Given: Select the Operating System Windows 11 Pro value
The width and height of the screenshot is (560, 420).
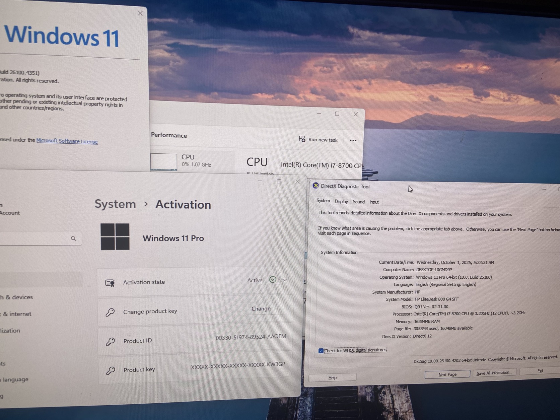Looking at the screenshot, I should click(454, 277).
